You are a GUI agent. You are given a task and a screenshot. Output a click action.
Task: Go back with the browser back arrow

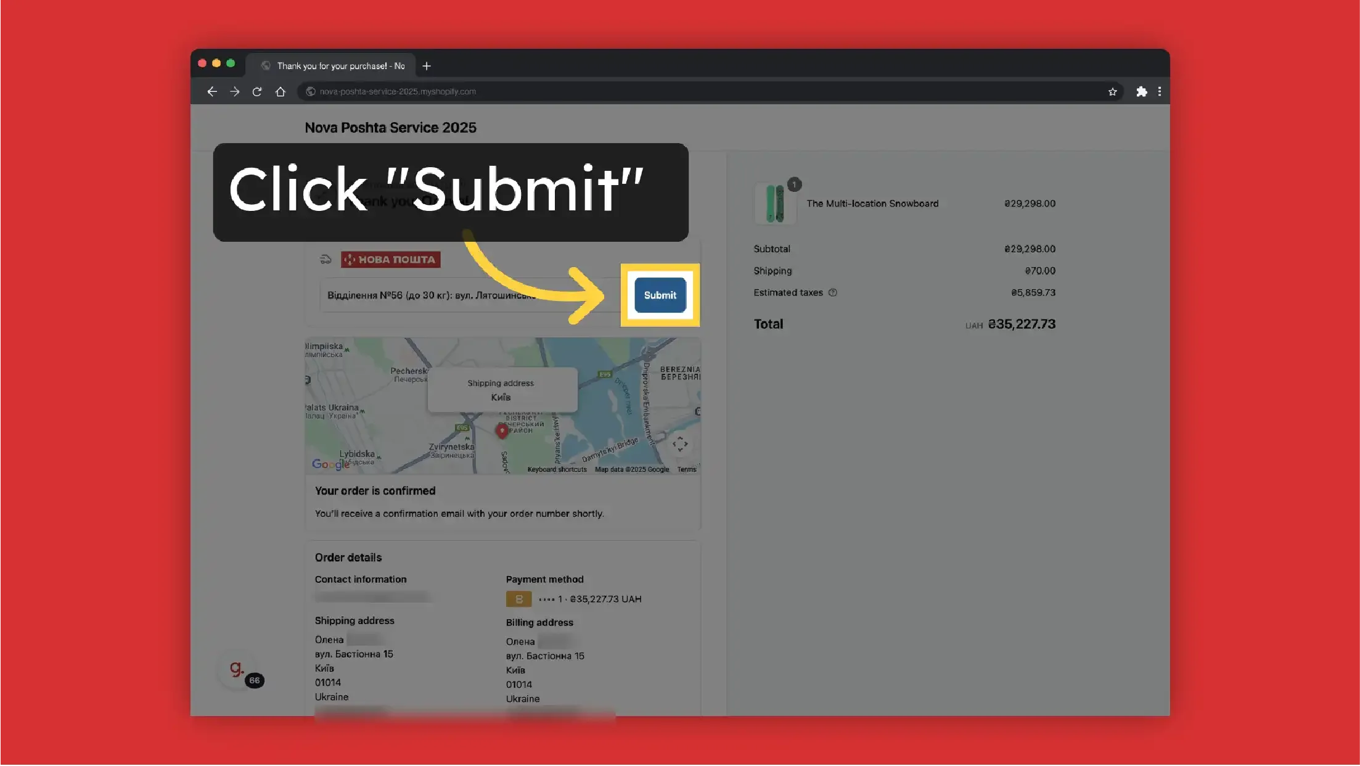[x=212, y=91]
